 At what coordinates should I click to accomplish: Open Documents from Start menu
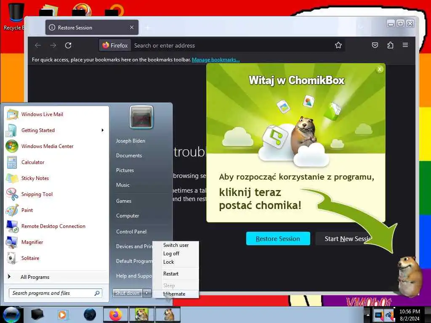[x=129, y=156]
